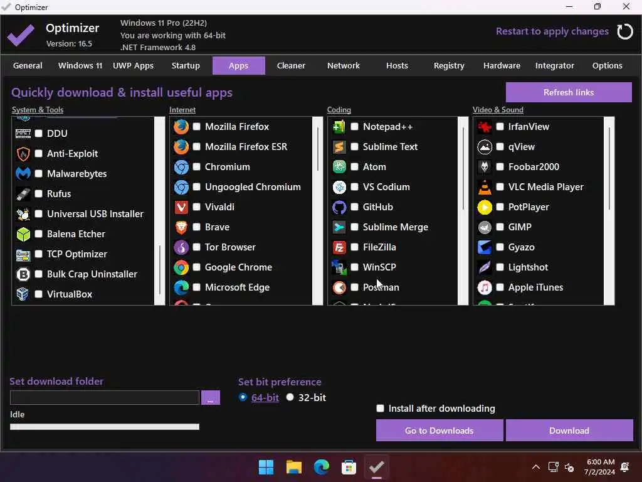Switch to the General tab

[x=28, y=65]
